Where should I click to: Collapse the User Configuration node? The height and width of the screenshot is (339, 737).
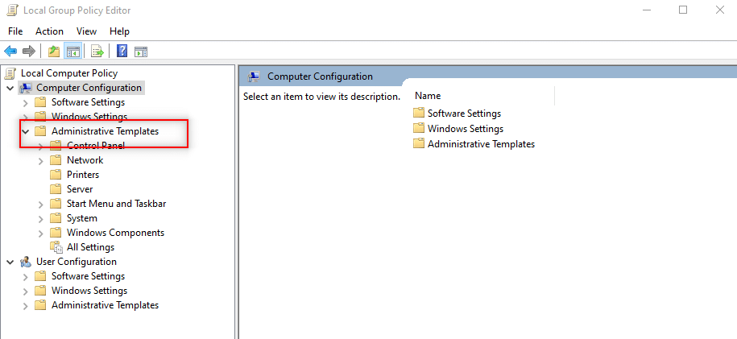[10, 262]
